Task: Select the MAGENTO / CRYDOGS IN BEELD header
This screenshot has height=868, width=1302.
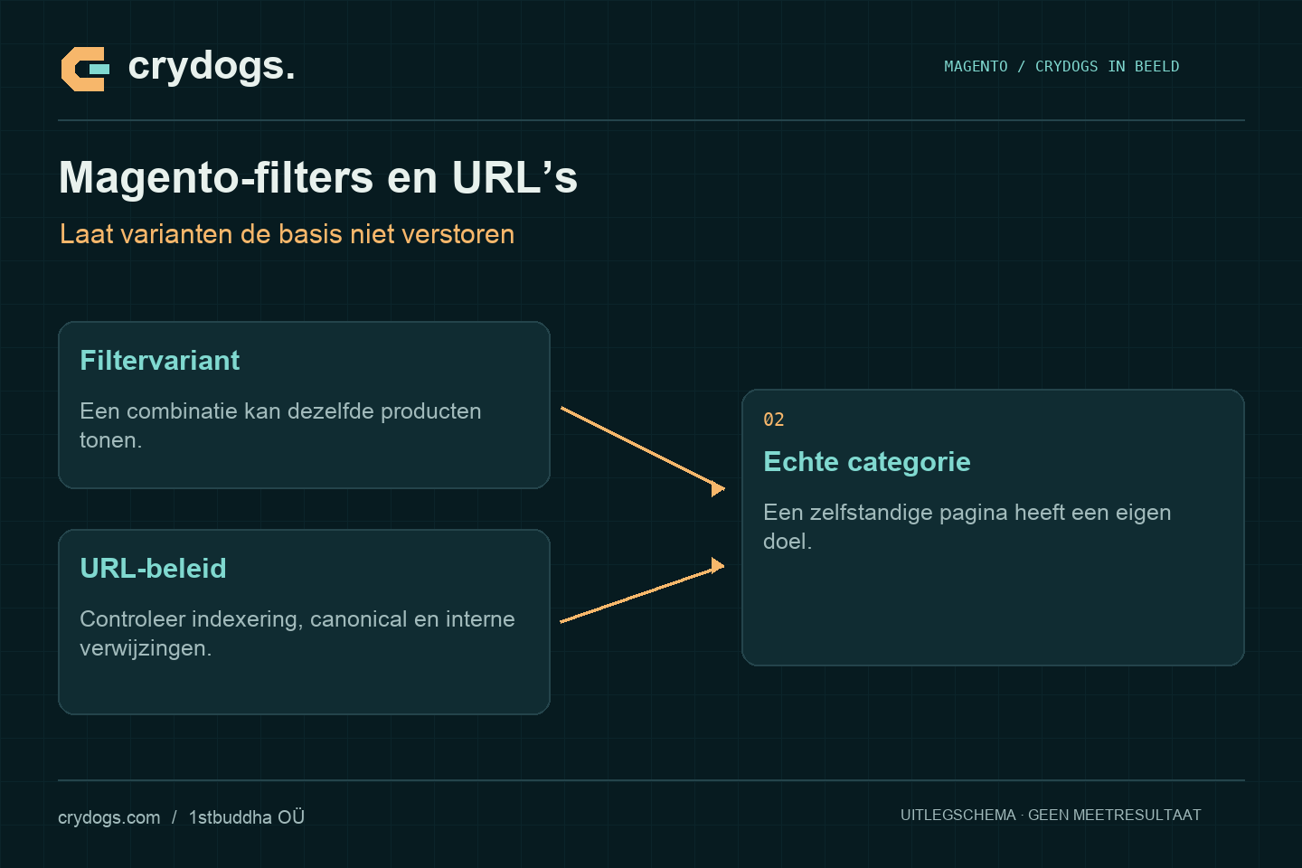Action: 1061,67
